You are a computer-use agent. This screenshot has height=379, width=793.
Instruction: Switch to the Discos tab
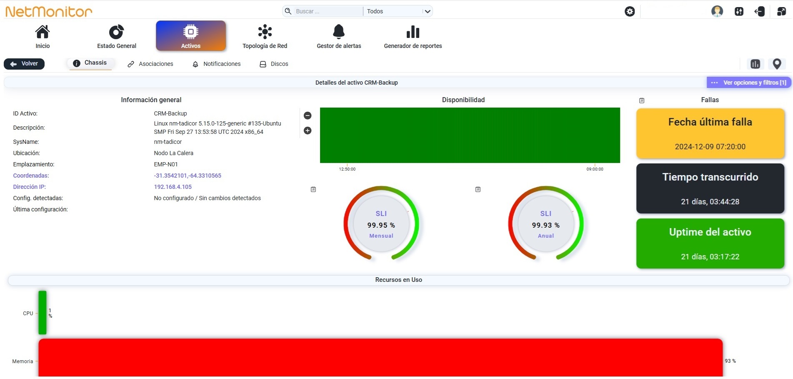274,64
